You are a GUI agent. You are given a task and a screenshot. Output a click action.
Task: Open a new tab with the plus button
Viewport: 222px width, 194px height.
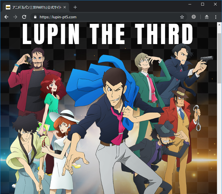(x=75, y=7)
